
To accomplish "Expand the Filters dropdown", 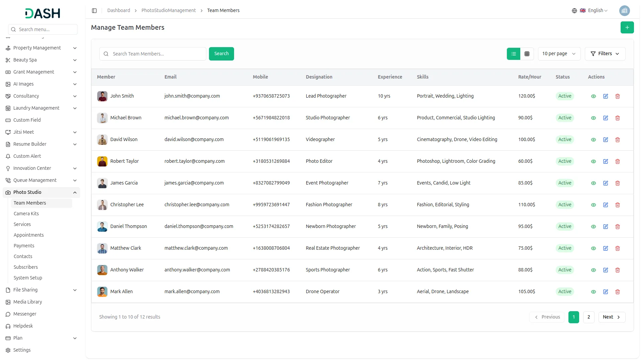I will click(x=605, y=54).
